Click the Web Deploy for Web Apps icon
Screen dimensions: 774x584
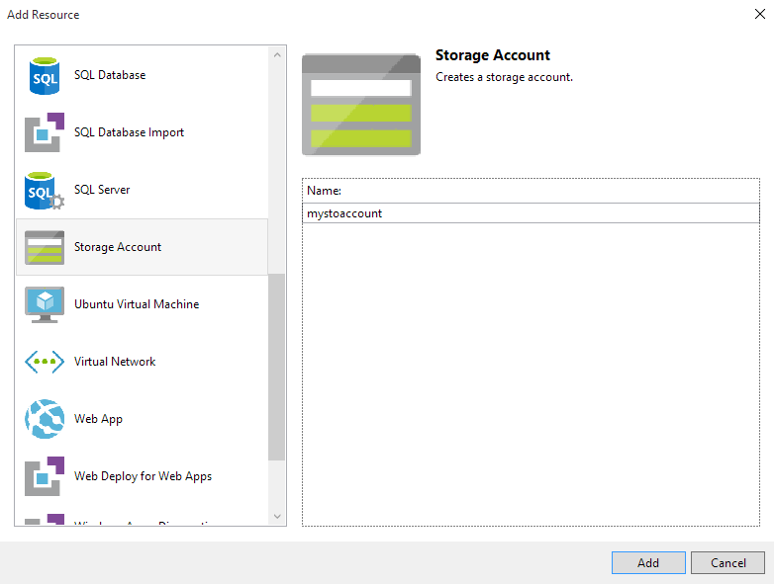tap(45, 476)
